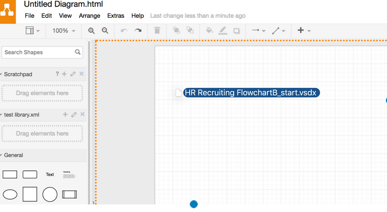387x212 pixels.
Task: Click the To Back icon
Action: point(190,30)
